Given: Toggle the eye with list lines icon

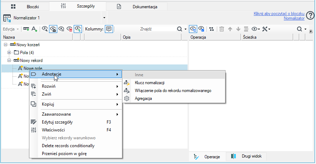Looking at the screenshot, I should click(x=61, y=29).
